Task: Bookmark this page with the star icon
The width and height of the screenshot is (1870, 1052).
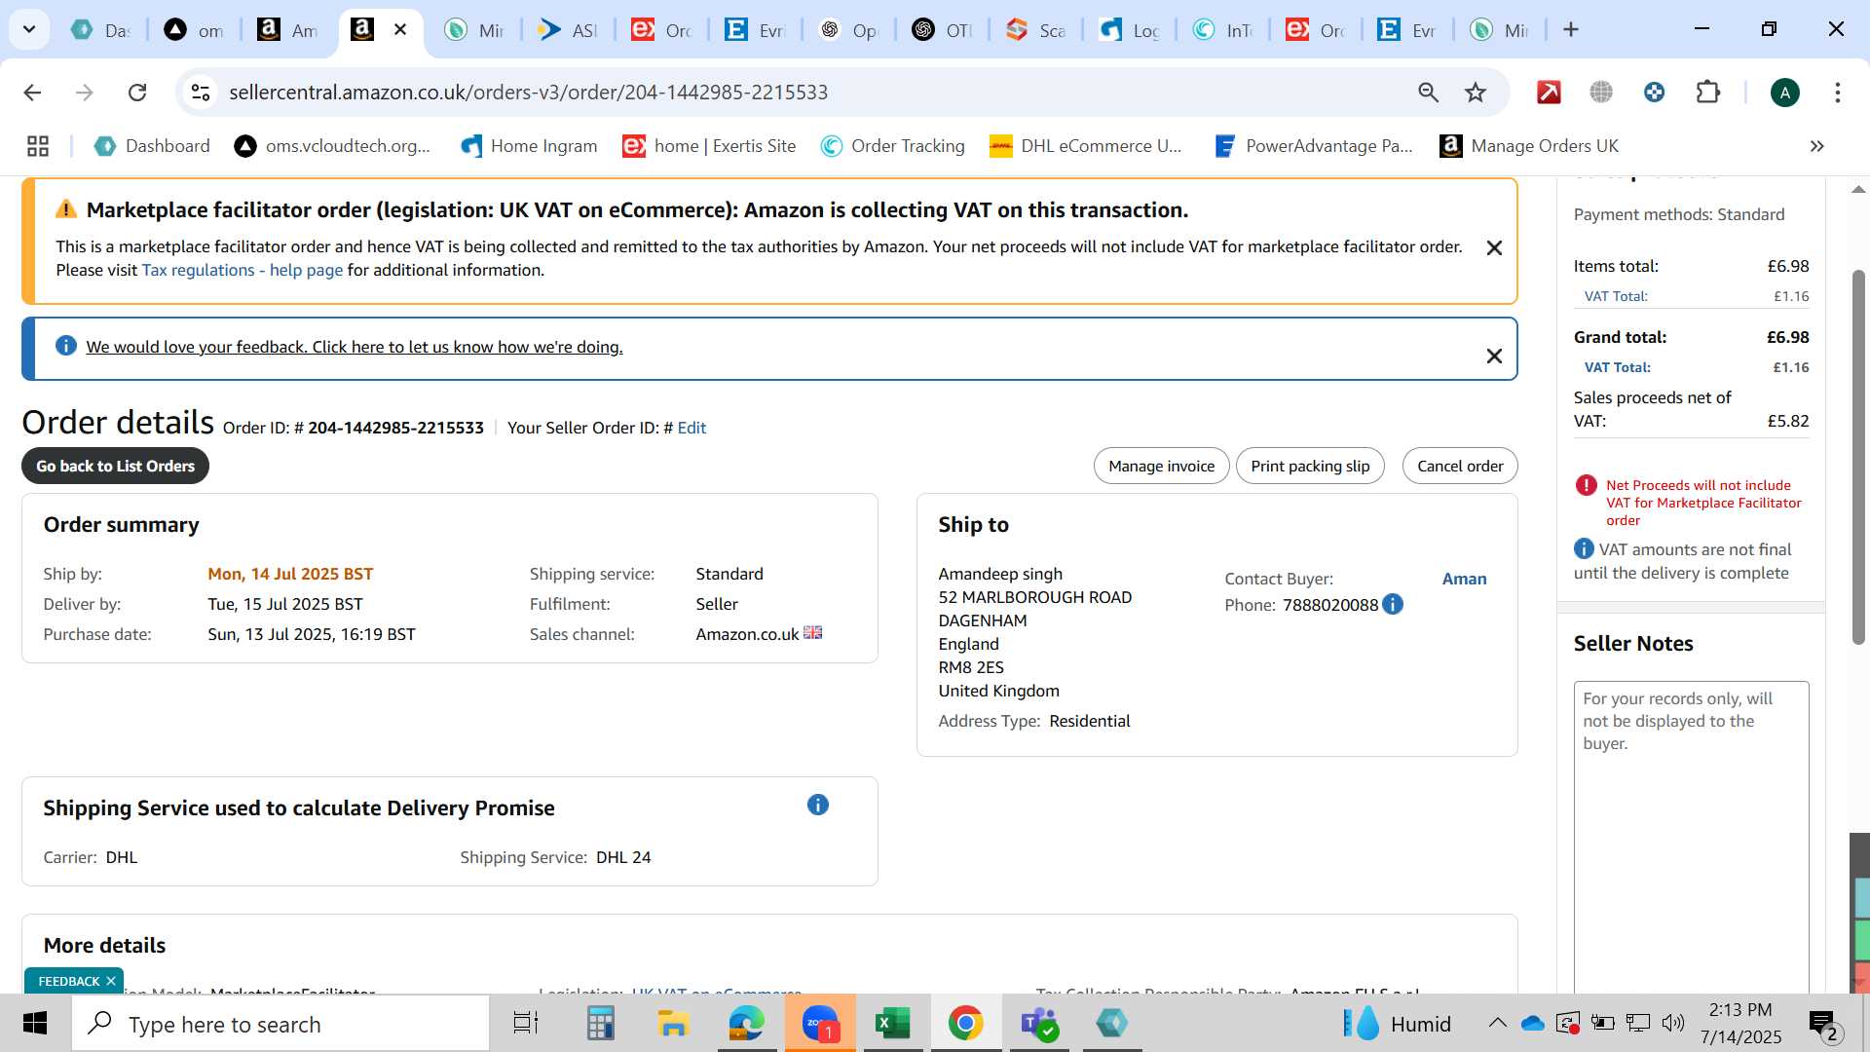Action: pyautogui.click(x=1476, y=93)
